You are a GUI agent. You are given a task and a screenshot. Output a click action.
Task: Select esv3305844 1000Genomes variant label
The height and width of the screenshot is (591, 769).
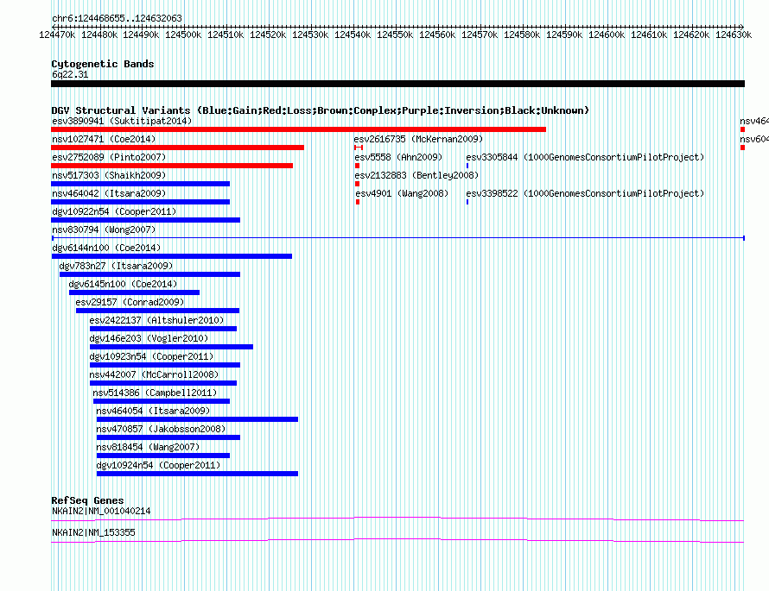585,157
